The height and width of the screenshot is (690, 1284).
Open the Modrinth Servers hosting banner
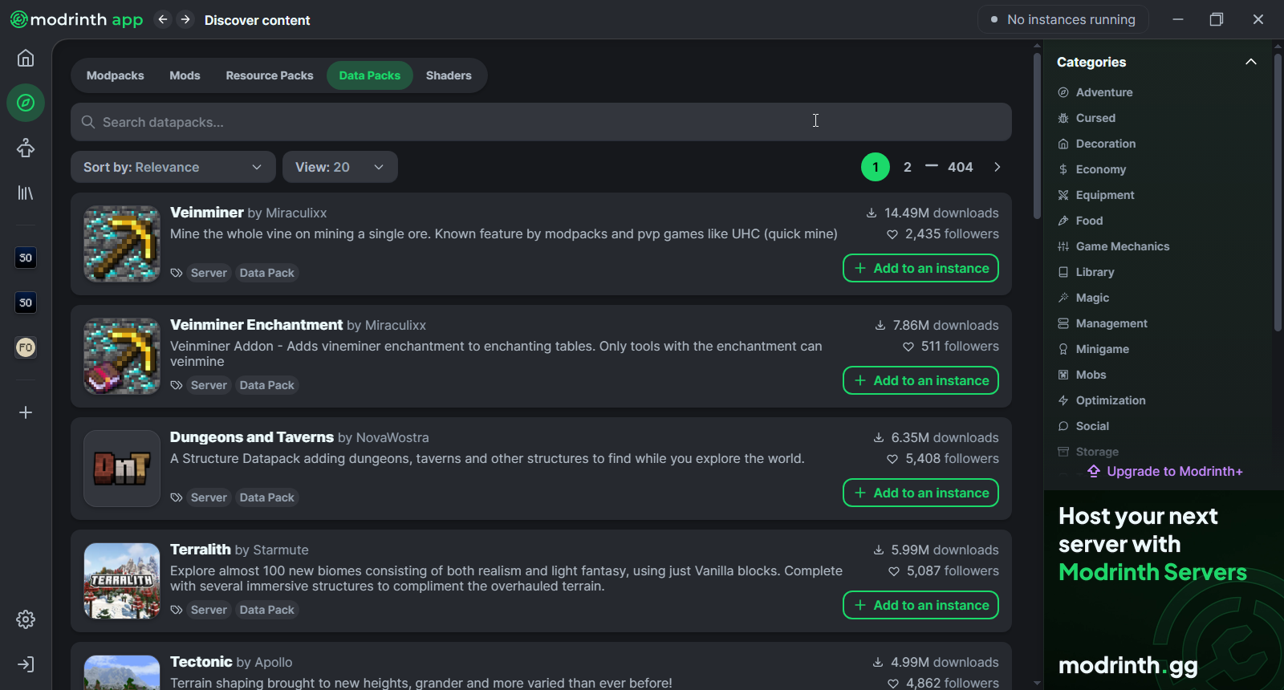[1164, 591]
